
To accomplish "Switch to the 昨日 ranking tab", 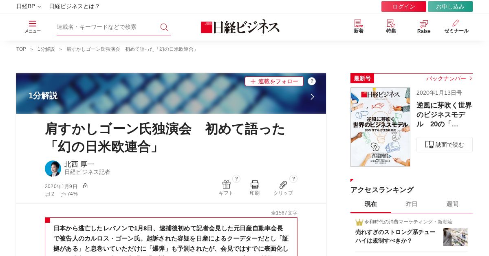I will tap(412, 204).
